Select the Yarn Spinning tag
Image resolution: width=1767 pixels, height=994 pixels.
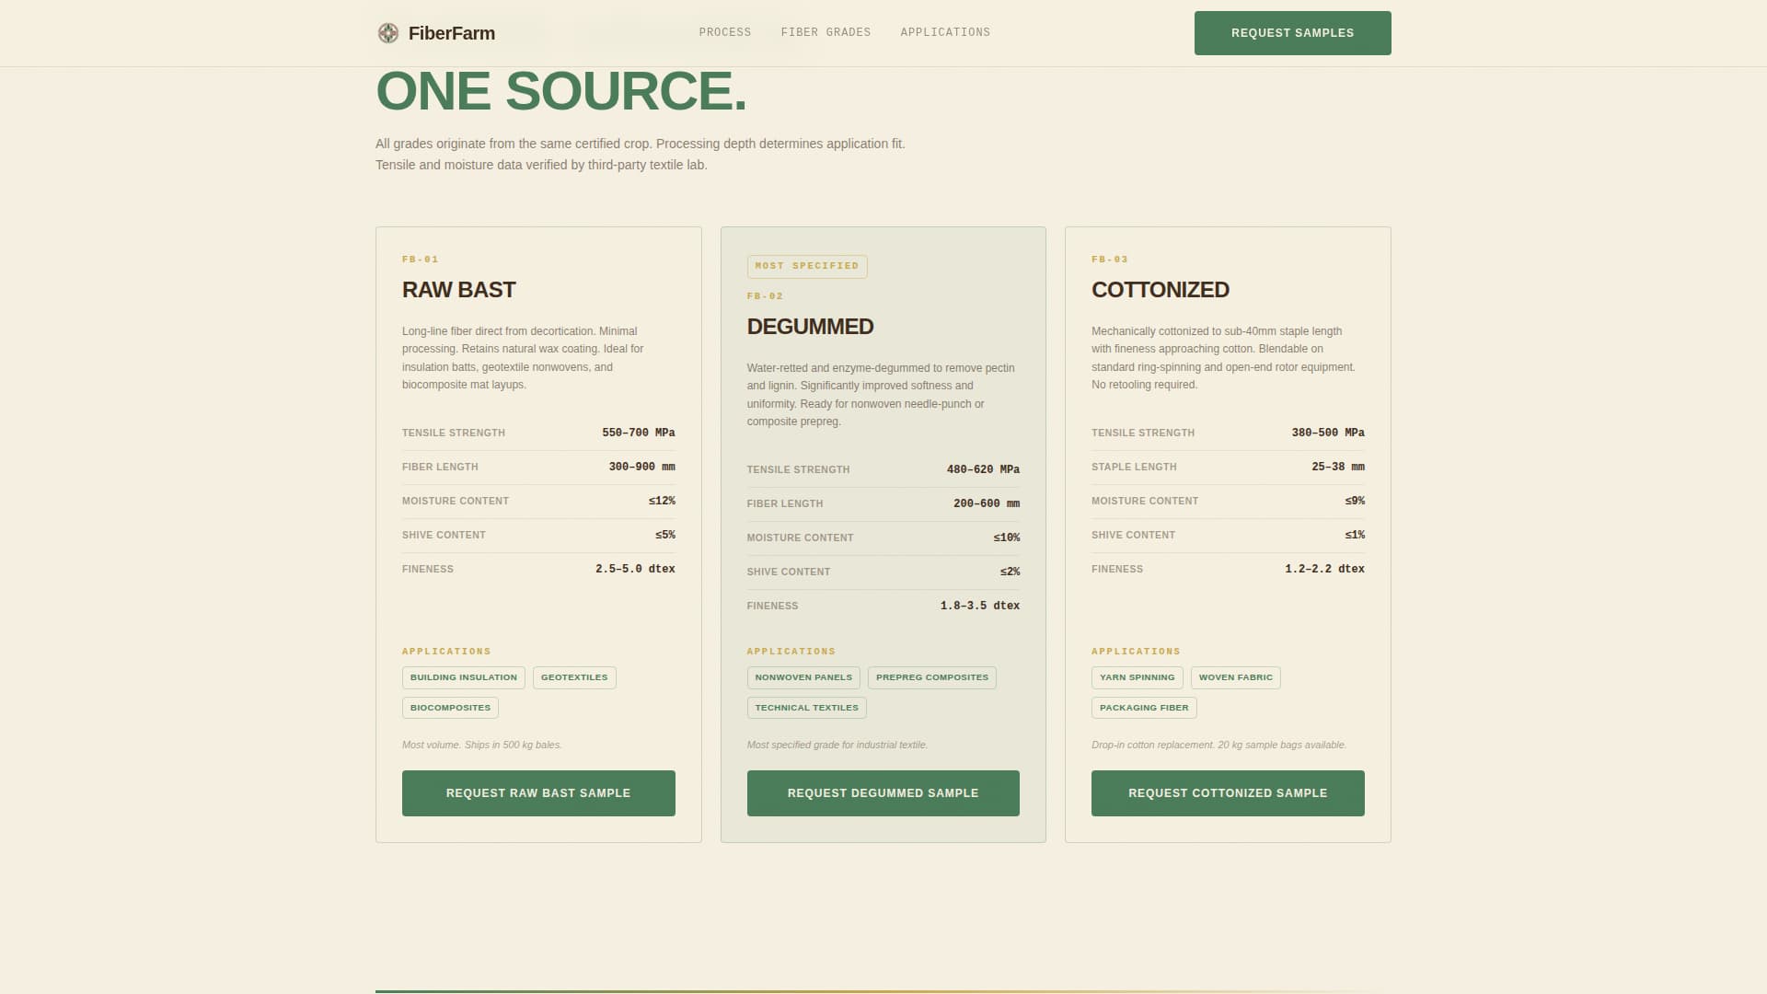1137,677
